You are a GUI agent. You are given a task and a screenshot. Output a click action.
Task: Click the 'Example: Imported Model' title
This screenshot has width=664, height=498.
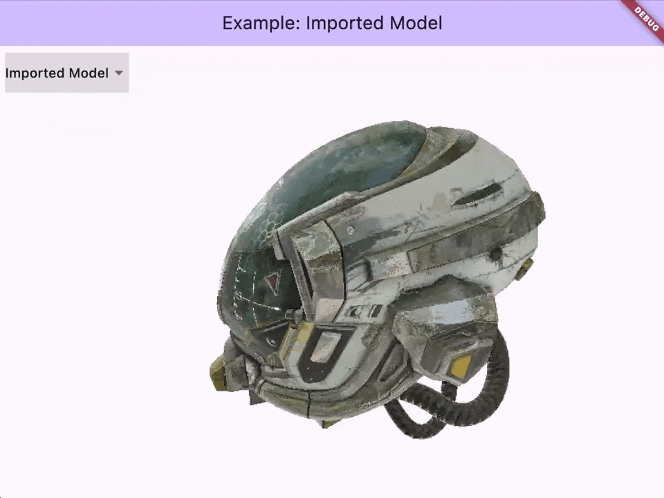click(x=332, y=23)
